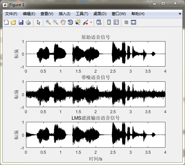Toggle the Data Cursor tool
Image resolution: width=185 pixels, height=165 pixels.
[x=78, y=22]
